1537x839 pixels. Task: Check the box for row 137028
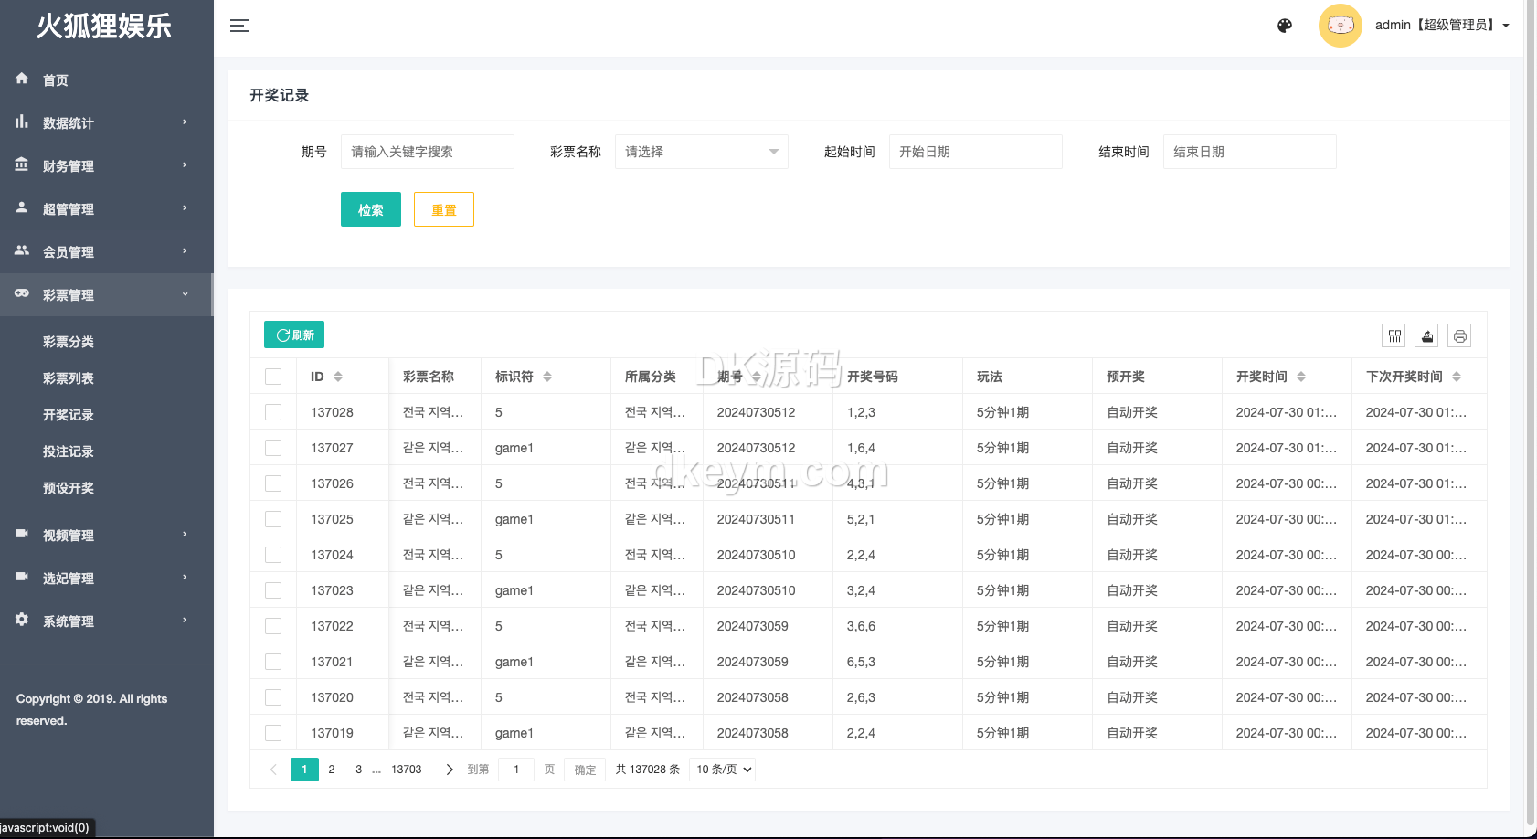pyautogui.click(x=273, y=412)
